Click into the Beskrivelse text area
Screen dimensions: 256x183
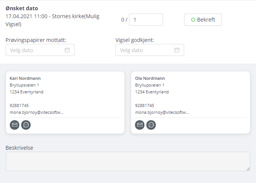point(128,161)
